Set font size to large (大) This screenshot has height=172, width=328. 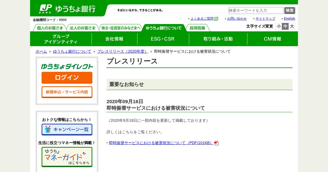(292, 26)
